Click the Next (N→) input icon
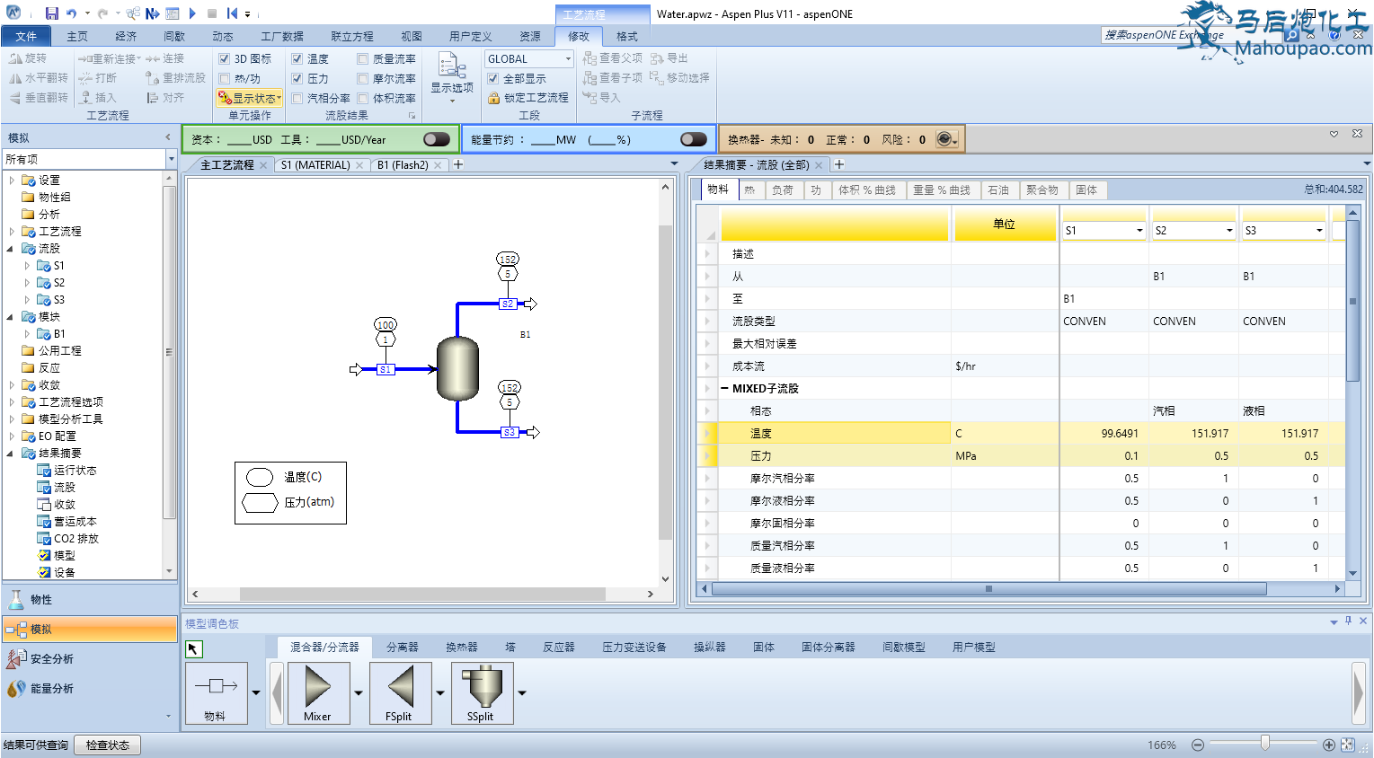The height and width of the screenshot is (758, 1374). point(152,13)
